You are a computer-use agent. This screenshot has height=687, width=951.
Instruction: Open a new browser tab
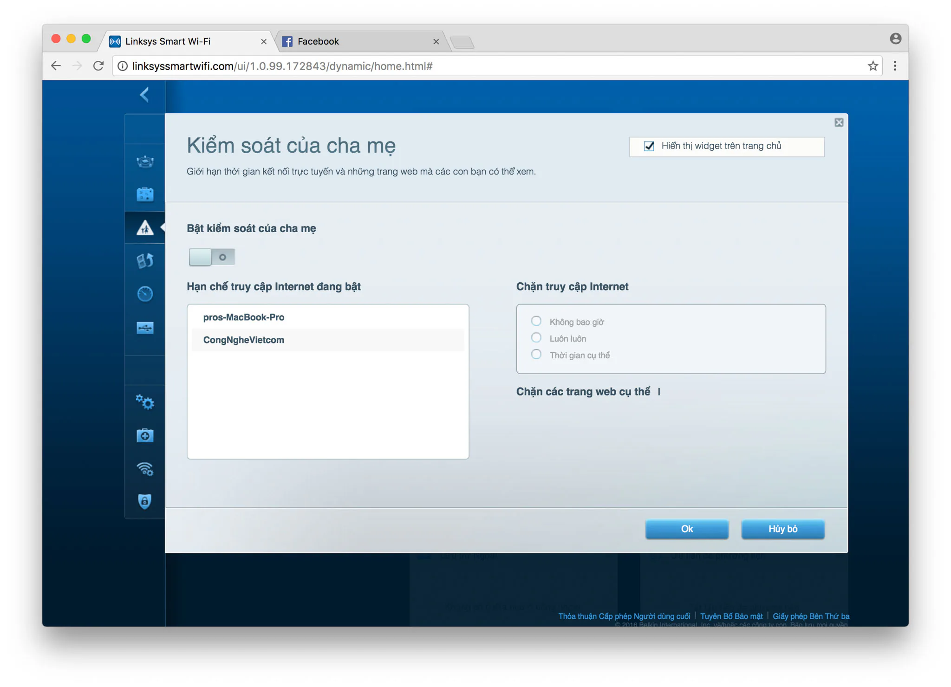click(x=462, y=43)
